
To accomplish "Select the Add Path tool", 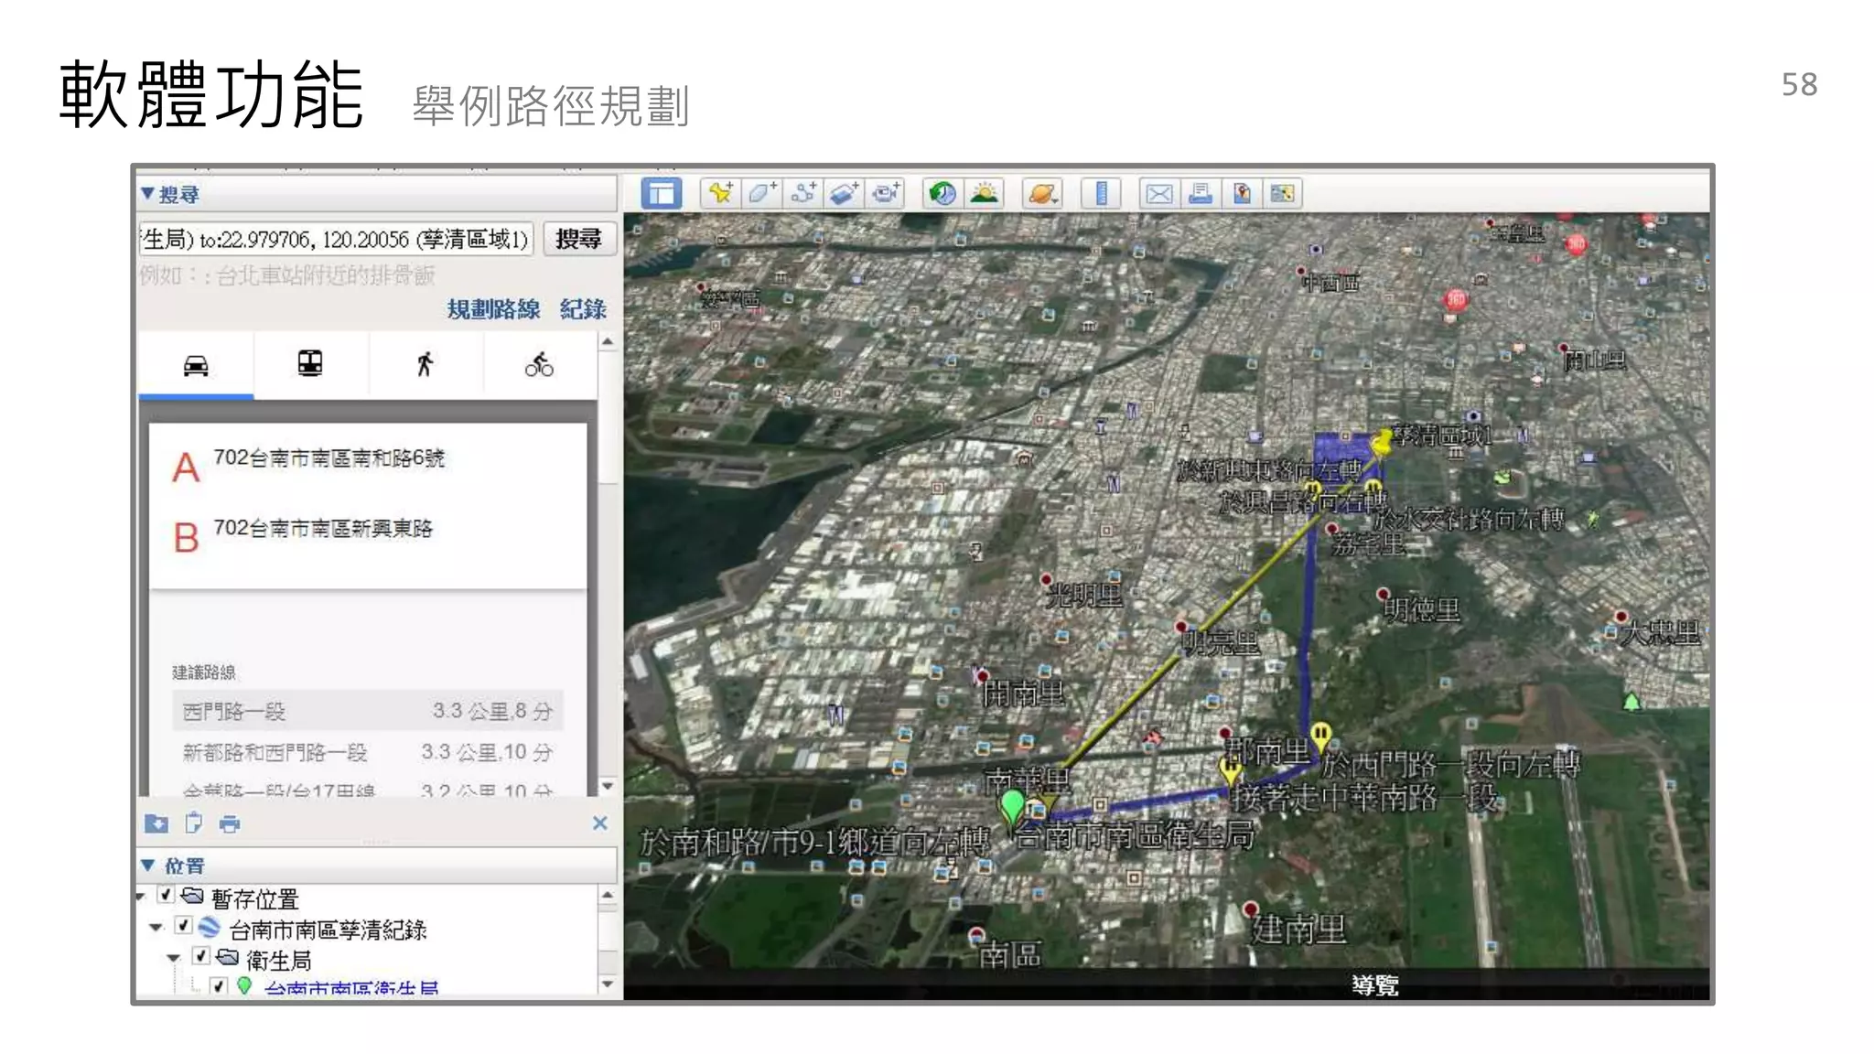I will pyautogui.click(x=802, y=193).
